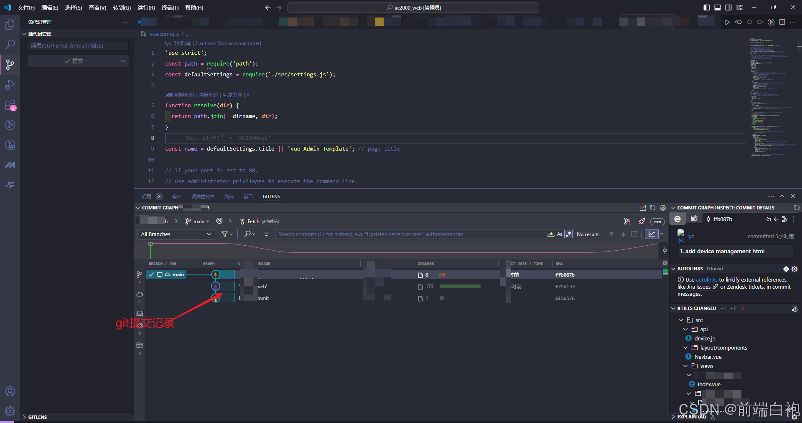Switch to the 问题 panel tab
This screenshot has width=802, height=423.
point(147,196)
